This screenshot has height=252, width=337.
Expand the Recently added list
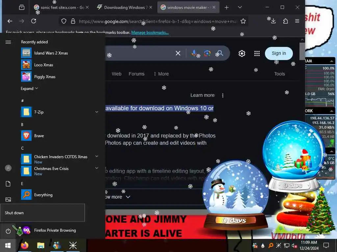[29, 89]
